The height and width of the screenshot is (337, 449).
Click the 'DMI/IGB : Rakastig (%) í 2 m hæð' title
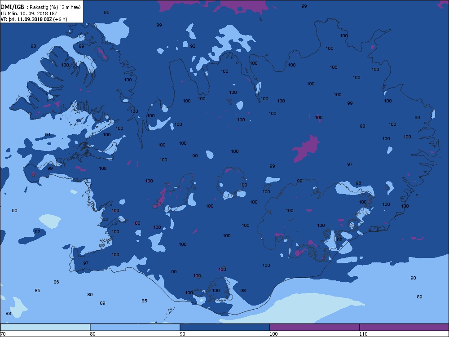point(41,7)
